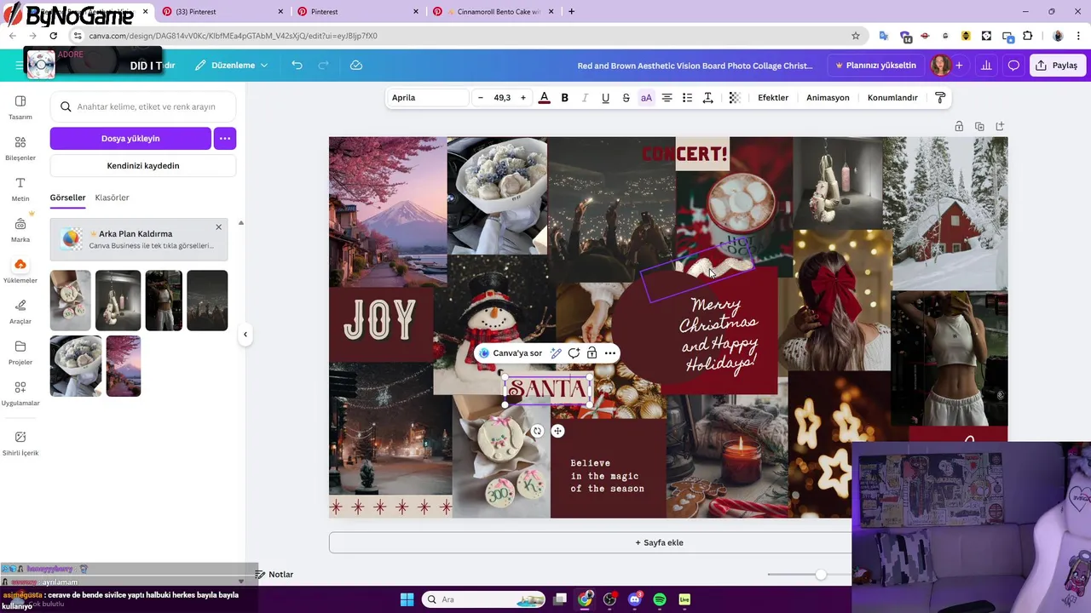This screenshot has width=1091, height=613.
Task: Switch to the Görseller tab
Action: coord(67,198)
